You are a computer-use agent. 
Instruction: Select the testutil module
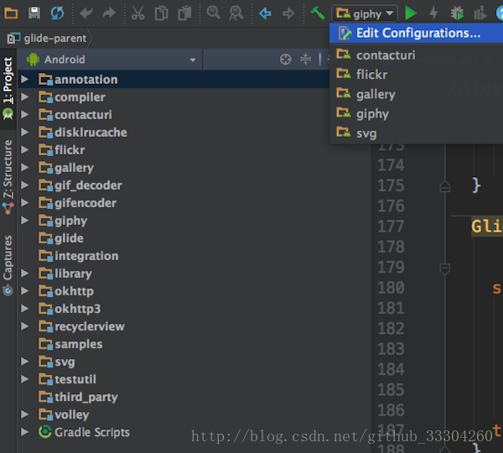coord(75,379)
